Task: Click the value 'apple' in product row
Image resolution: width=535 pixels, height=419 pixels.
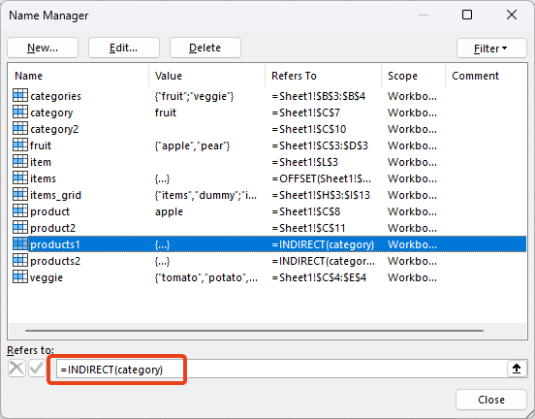Action: coord(169,211)
